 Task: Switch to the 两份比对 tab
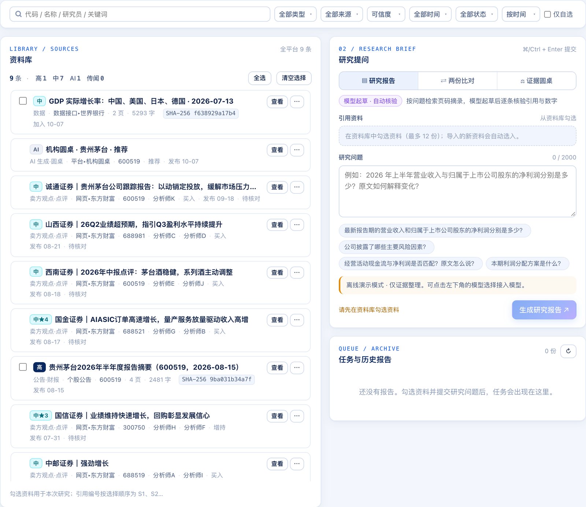(x=457, y=81)
